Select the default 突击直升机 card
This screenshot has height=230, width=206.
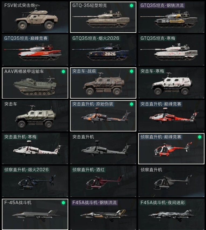[103, 148]
